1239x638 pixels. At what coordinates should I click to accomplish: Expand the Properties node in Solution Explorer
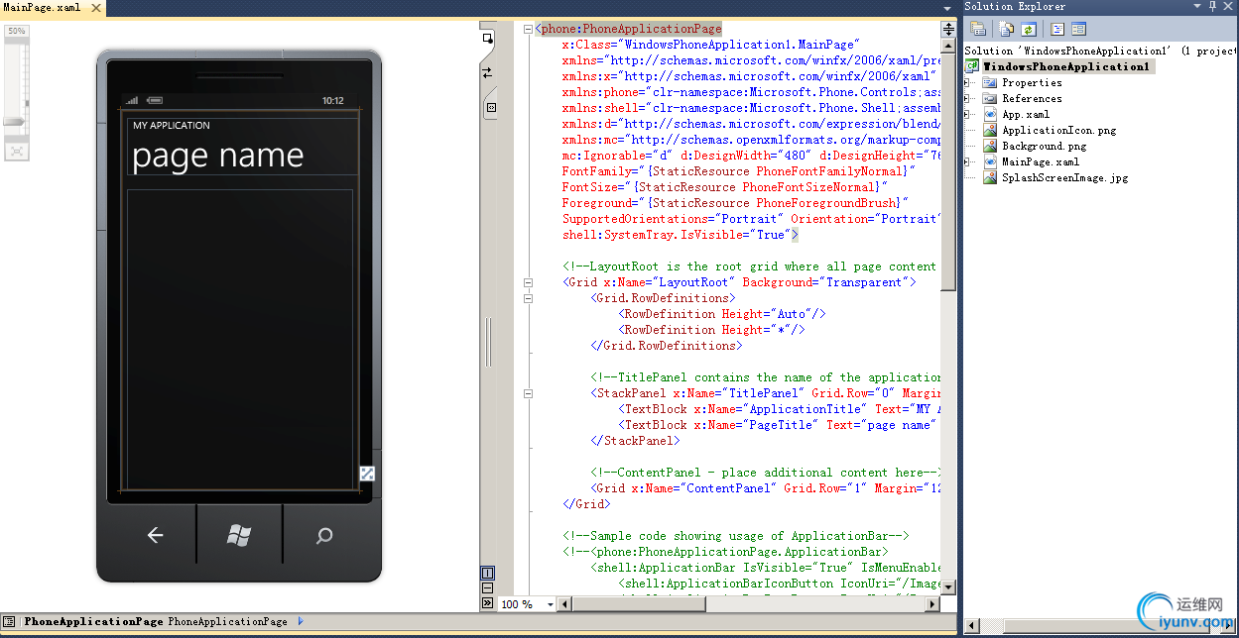[x=967, y=83]
